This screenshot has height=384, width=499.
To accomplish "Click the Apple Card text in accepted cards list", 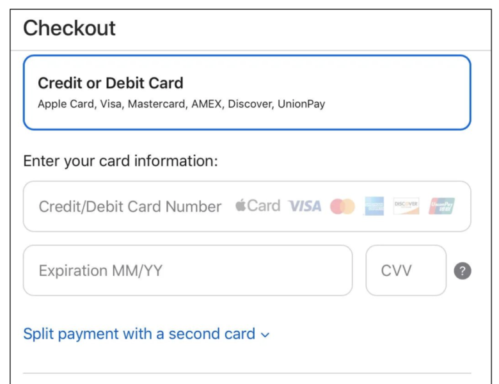I will point(67,104).
